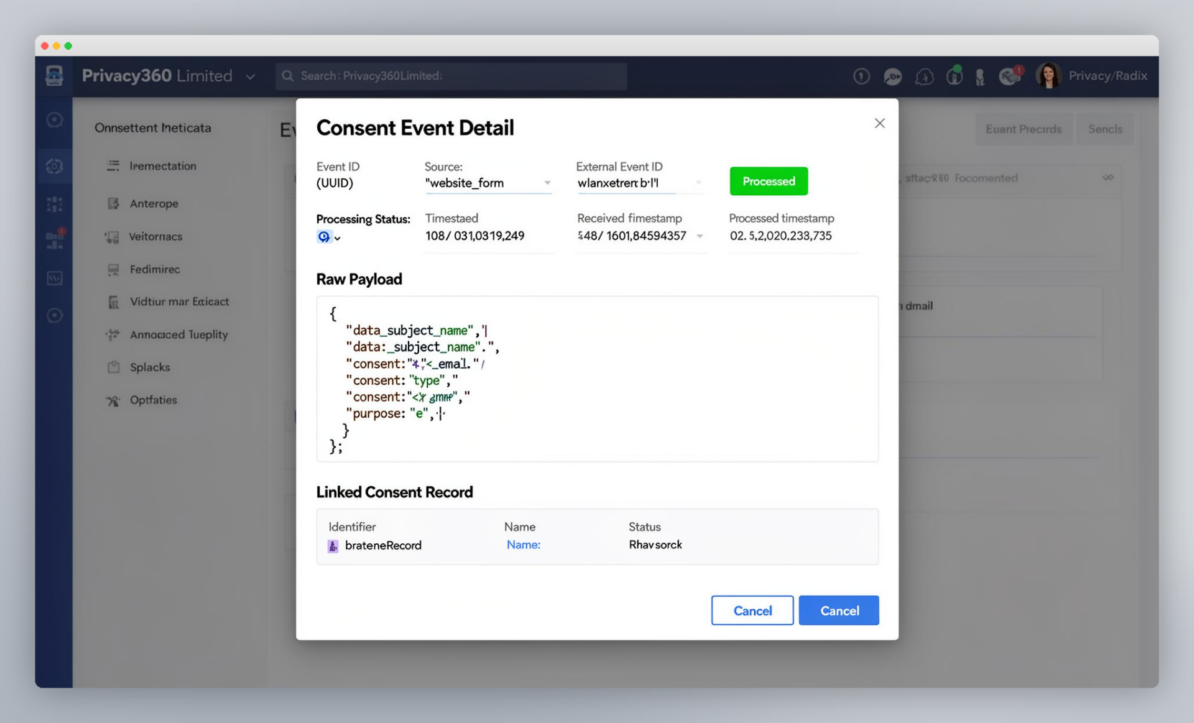Click the top circle icon in left rail
This screenshot has width=1194, height=723.
coord(55,119)
